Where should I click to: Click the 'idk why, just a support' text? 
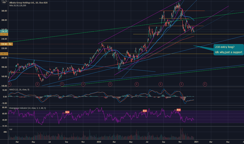coord(229,52)
